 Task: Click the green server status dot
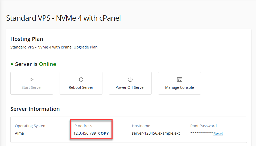click(x=12, y=64)
